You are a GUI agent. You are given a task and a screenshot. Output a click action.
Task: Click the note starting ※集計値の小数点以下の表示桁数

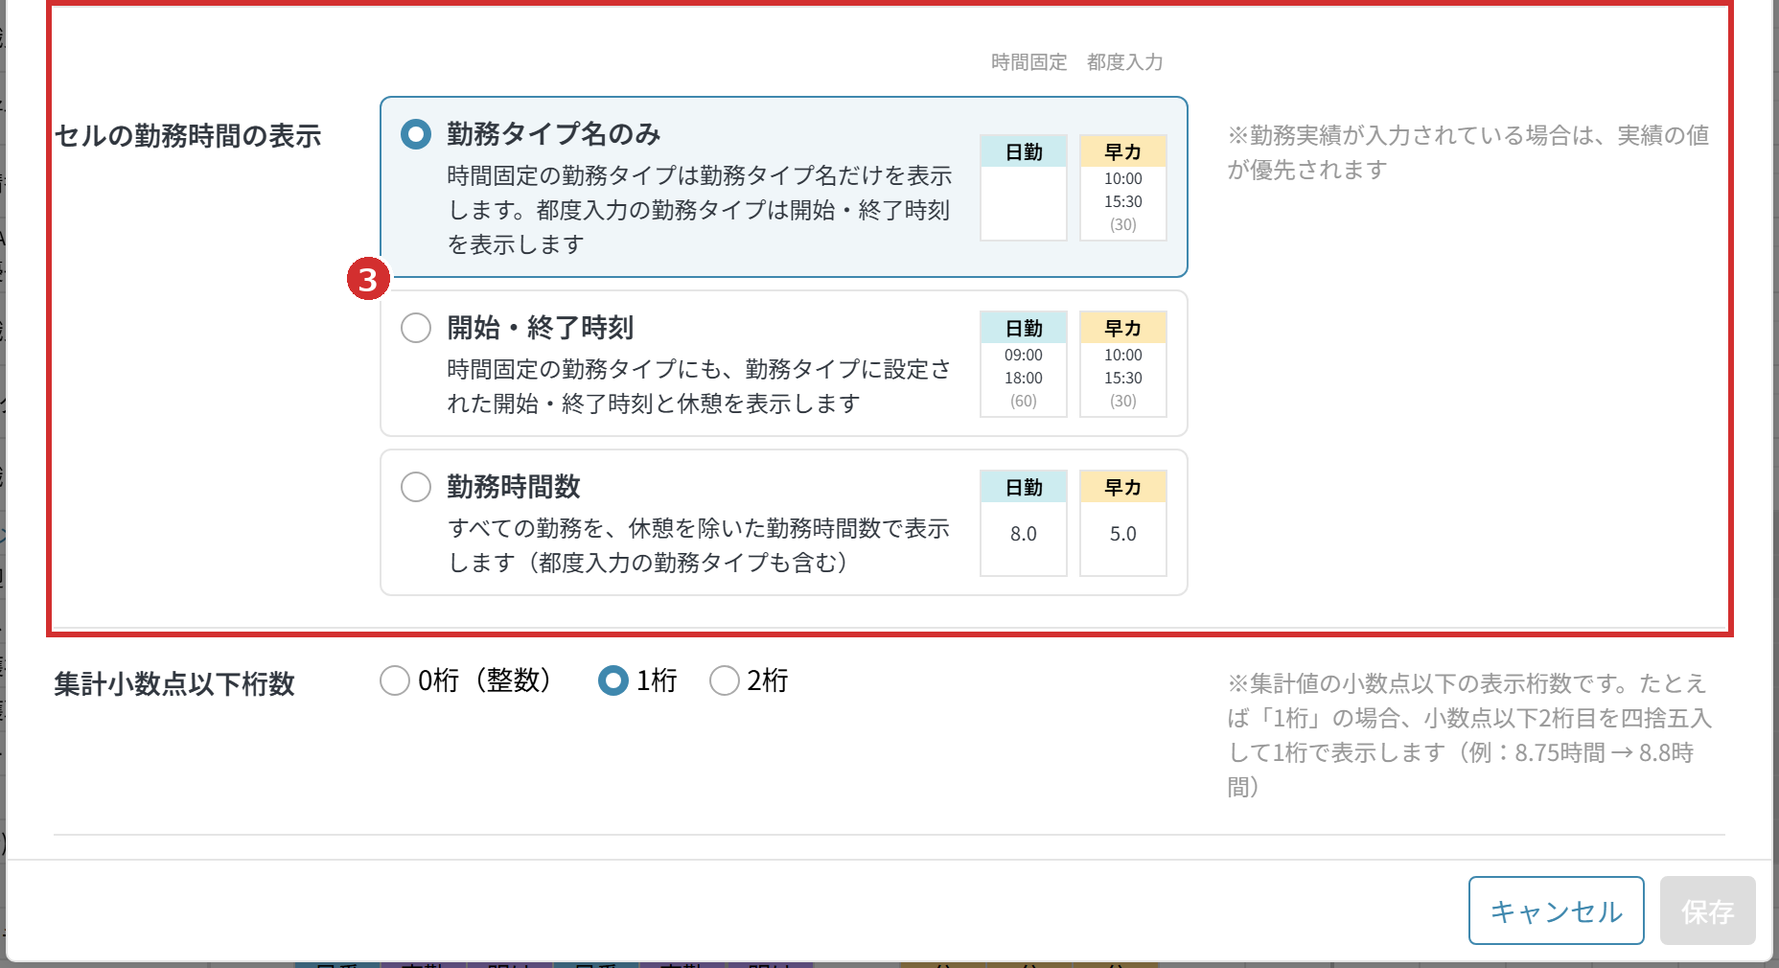[1469, 735]
